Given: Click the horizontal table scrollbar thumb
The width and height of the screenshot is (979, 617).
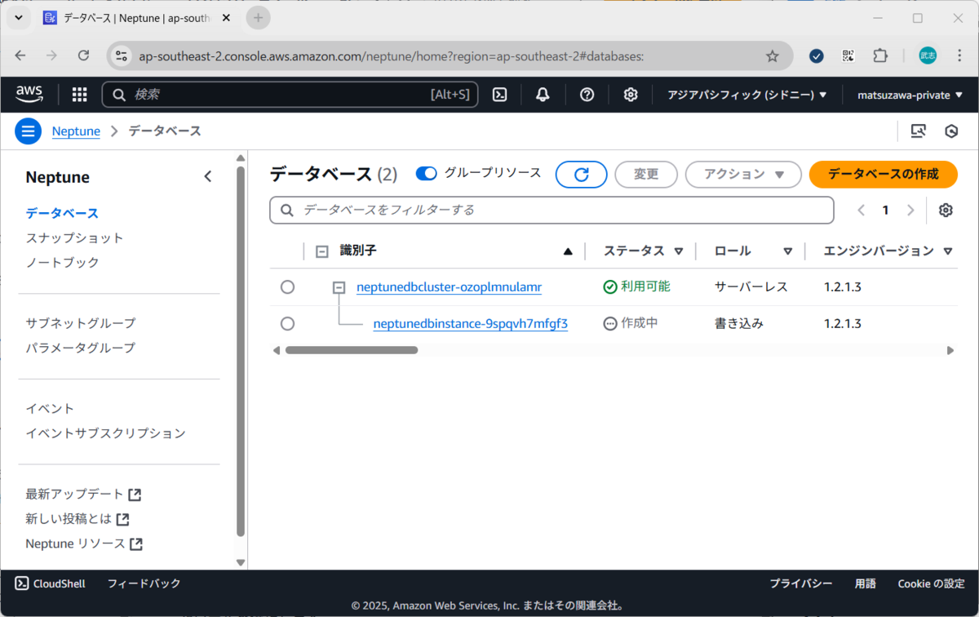Looking at the screenshot, I should 352,350.
